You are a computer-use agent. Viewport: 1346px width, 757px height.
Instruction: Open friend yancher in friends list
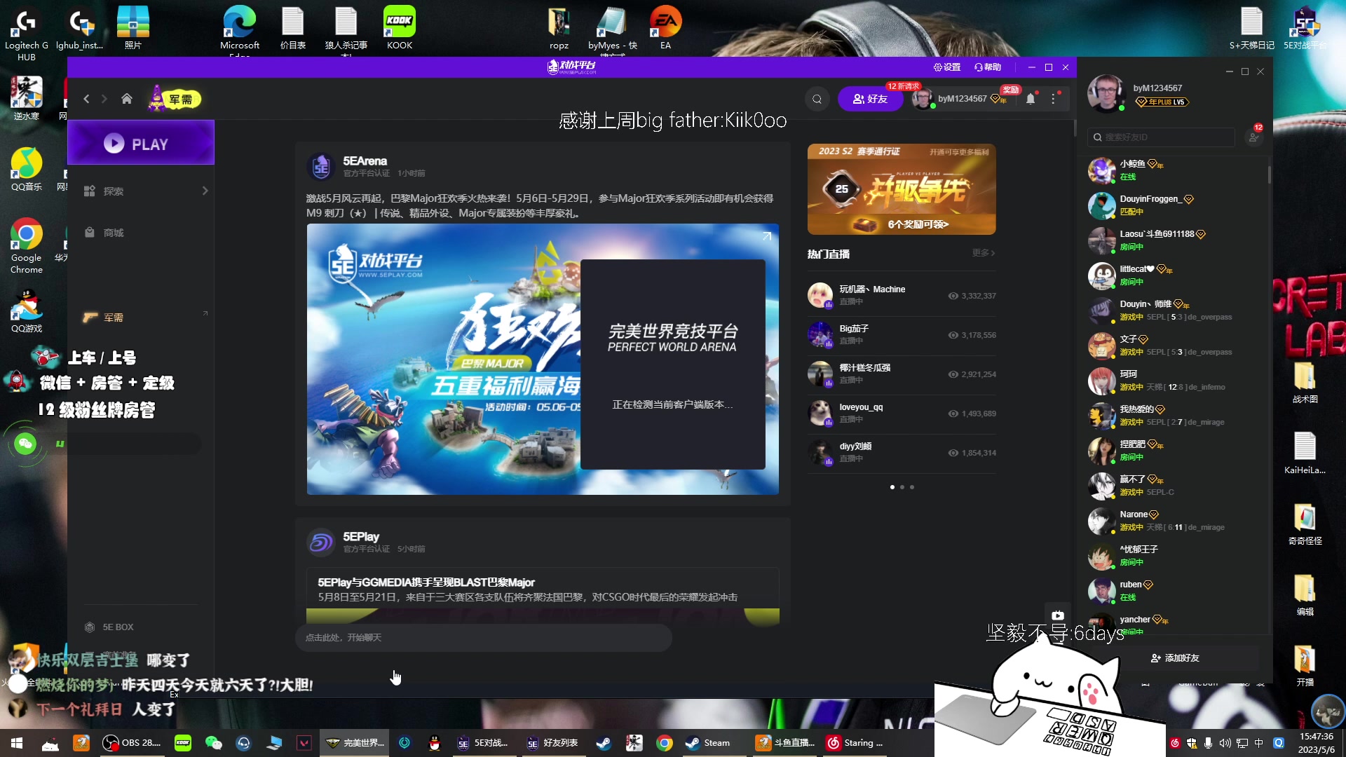(1176, 623)
